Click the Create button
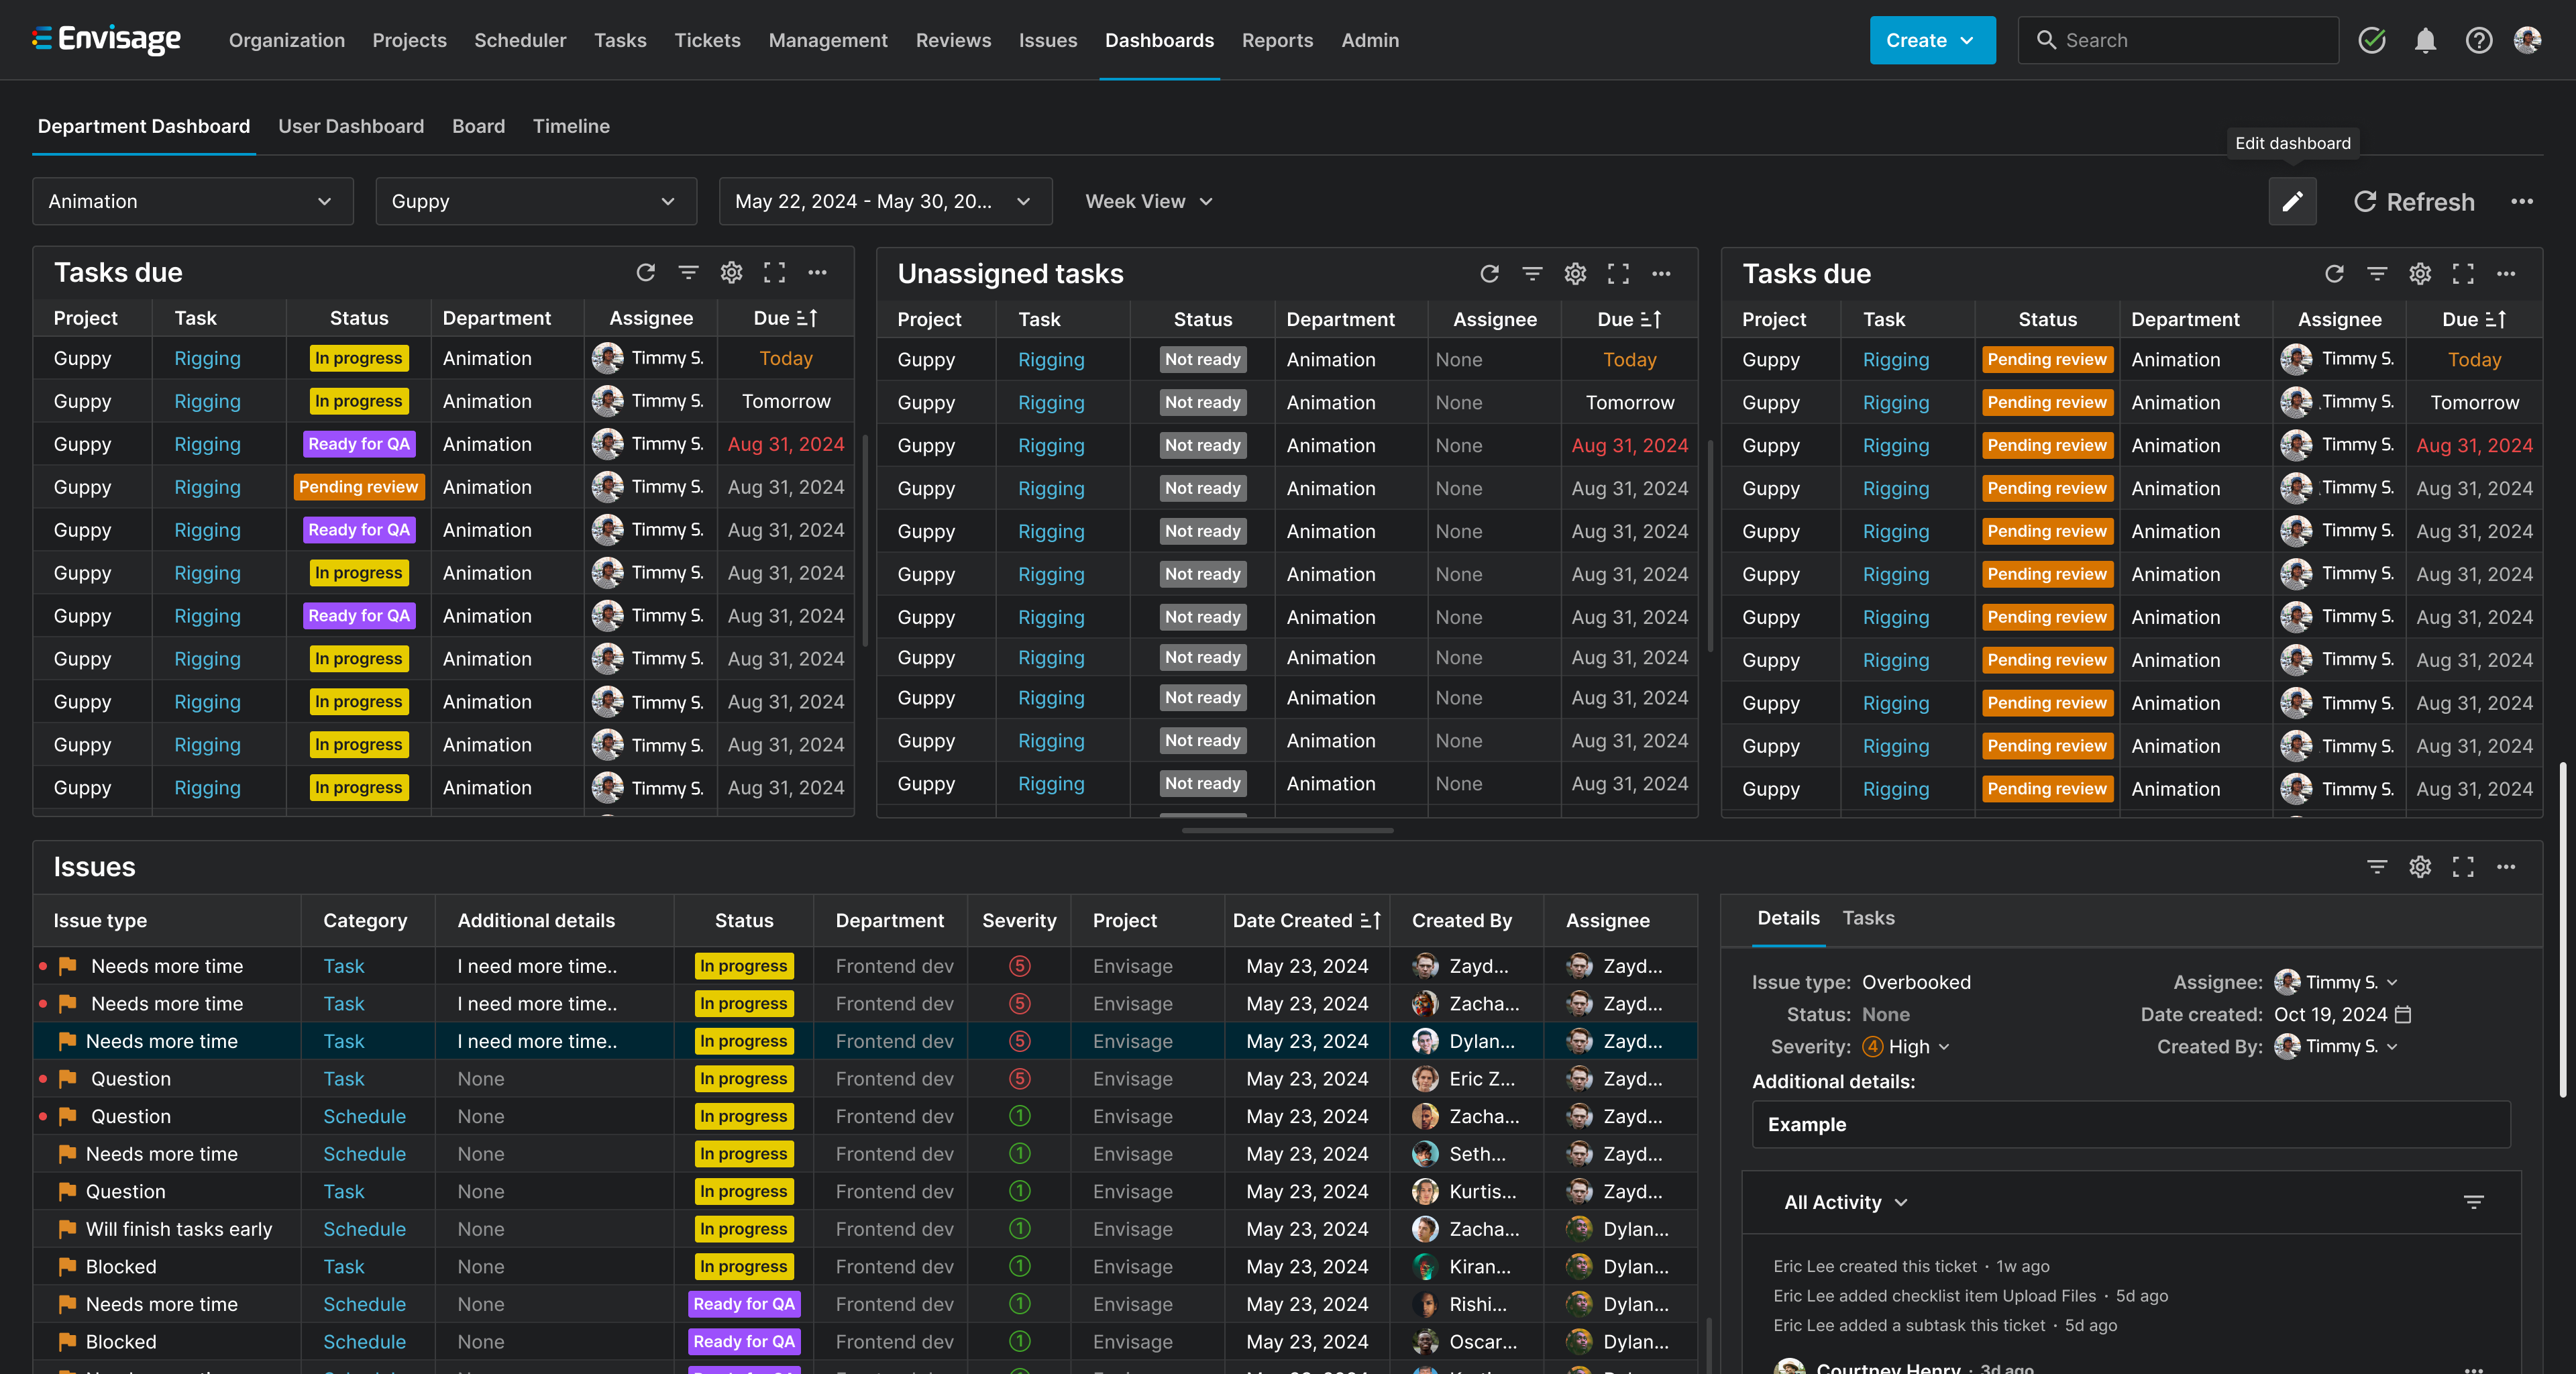Image resolution: width=2576 pixels, height=1374 pixels. click(x=1931, y=40)
